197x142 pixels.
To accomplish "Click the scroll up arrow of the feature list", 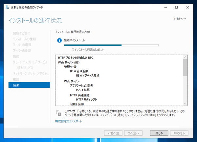I will point(185,57).
